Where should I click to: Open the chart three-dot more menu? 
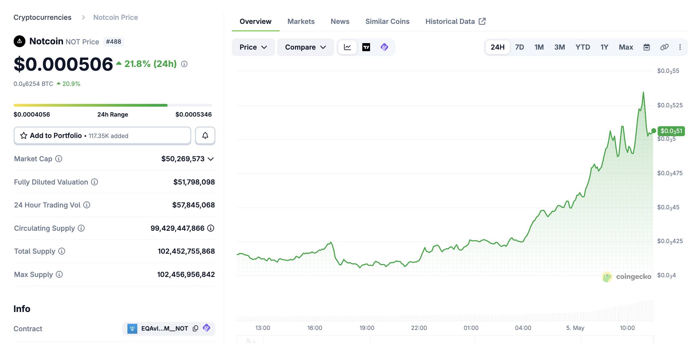[680, 47]
